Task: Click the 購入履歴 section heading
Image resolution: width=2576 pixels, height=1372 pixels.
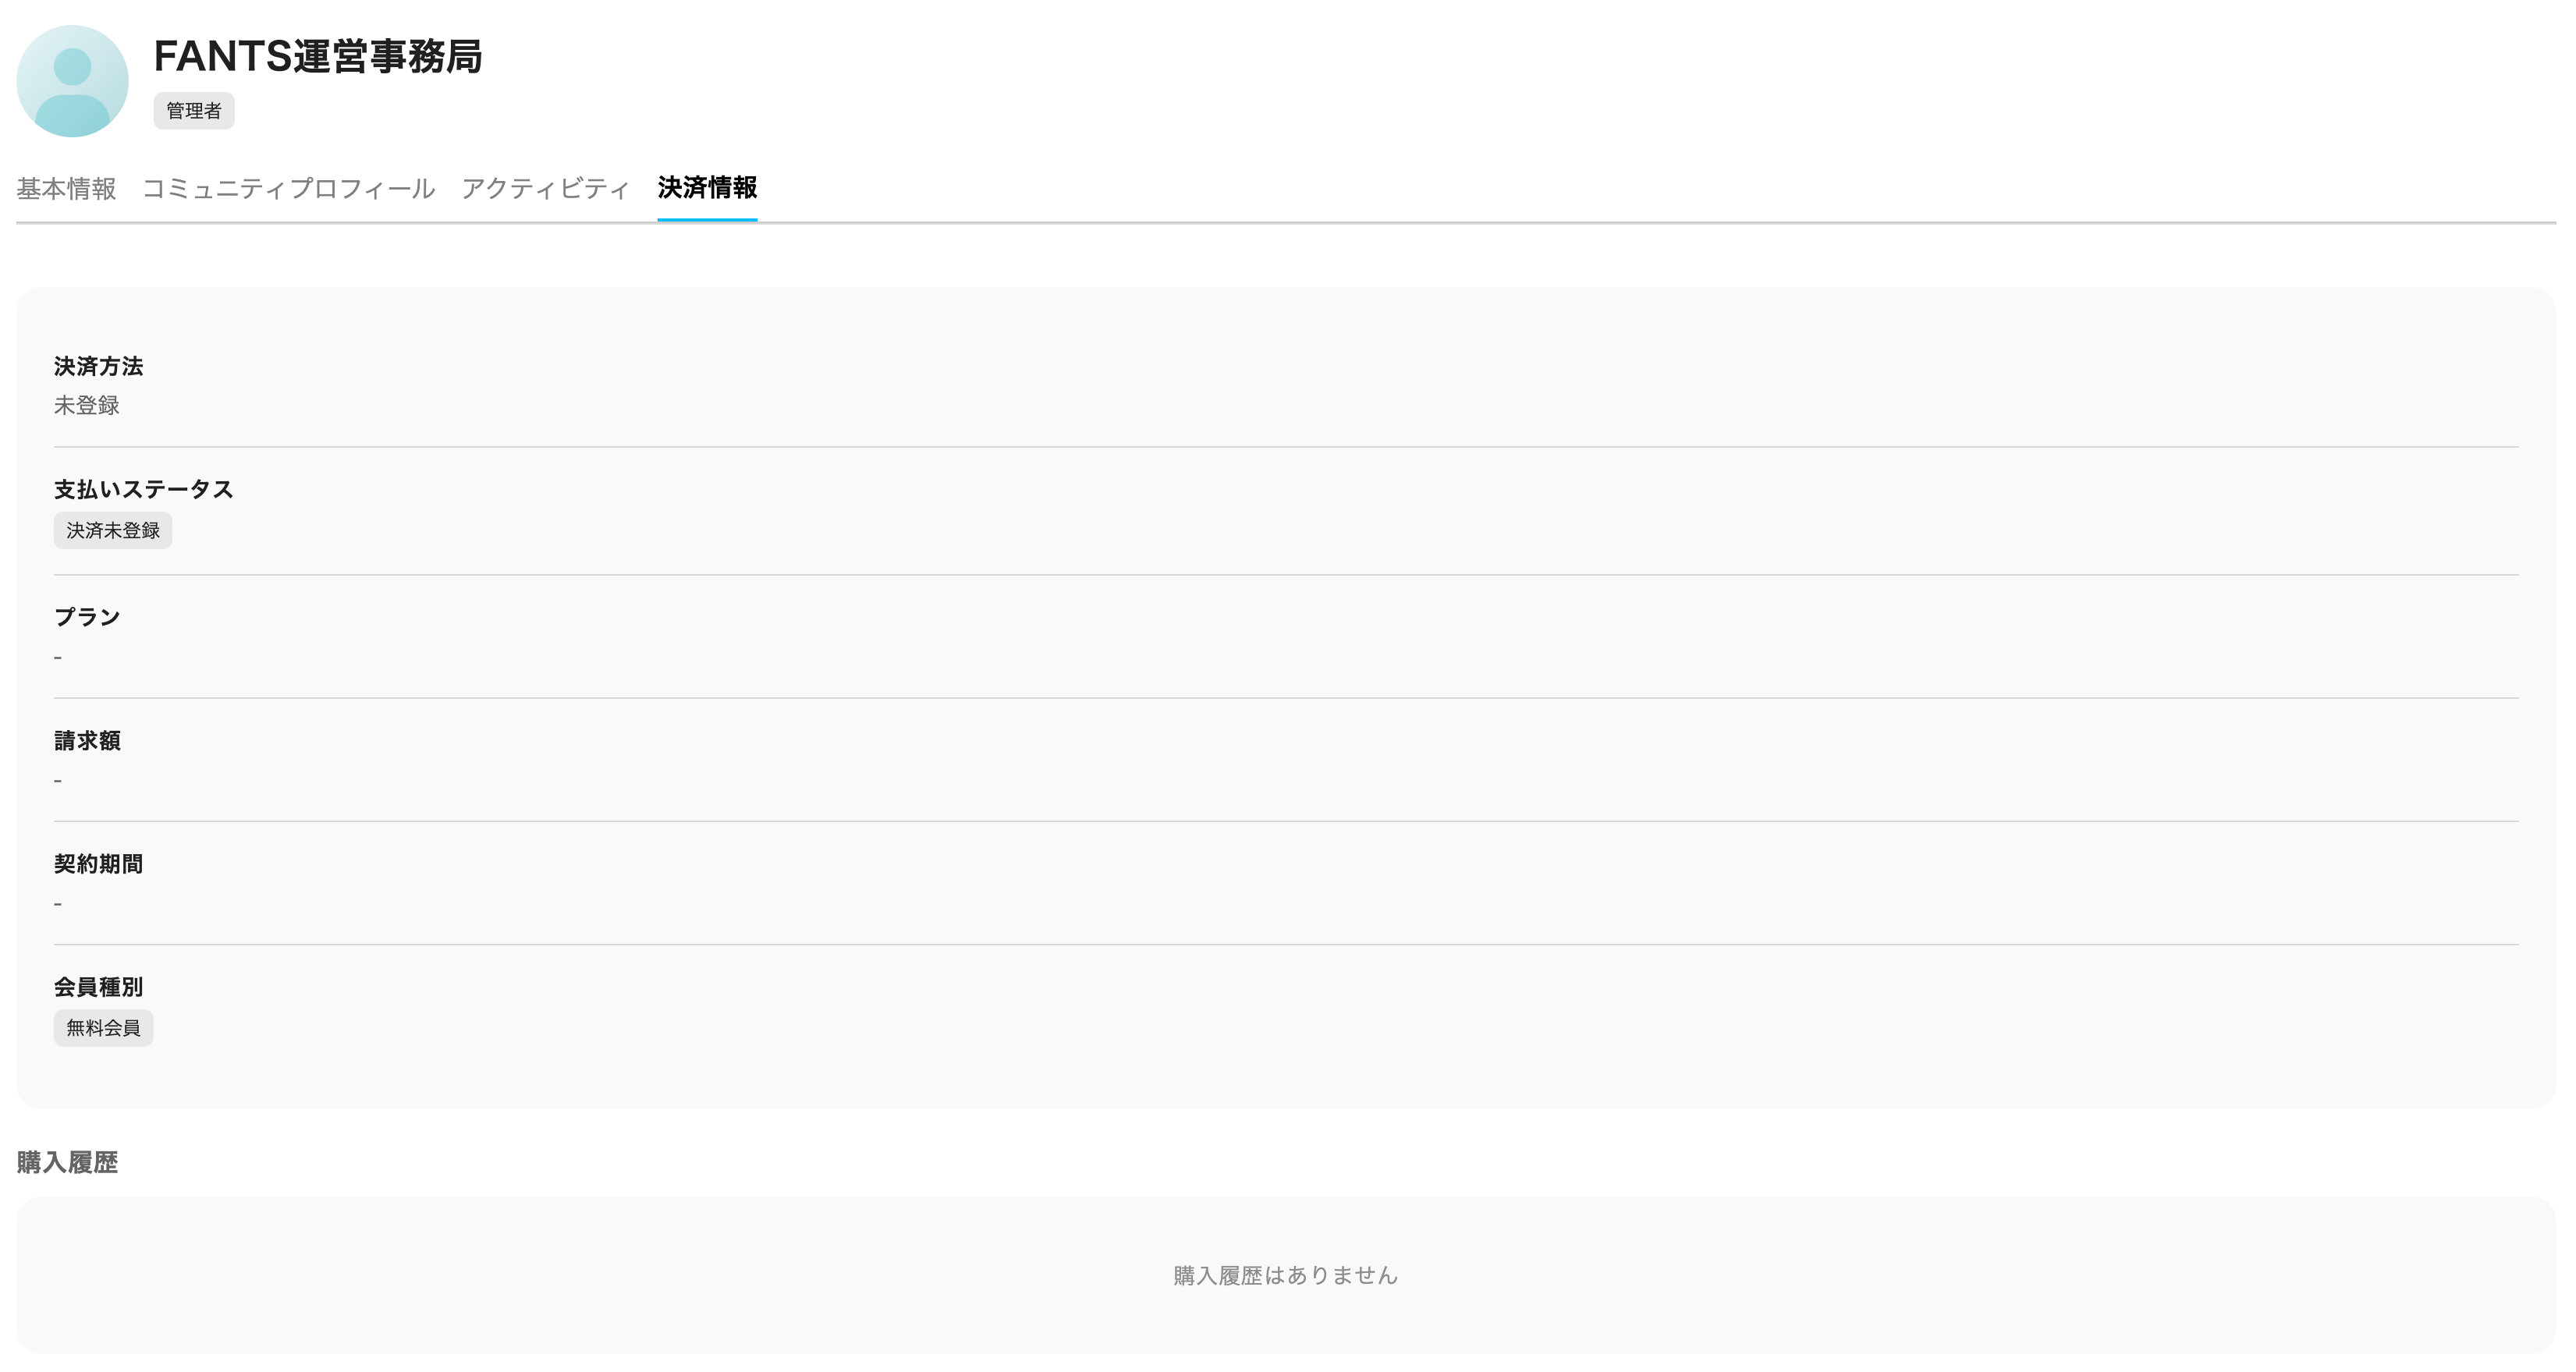Action: pyautogui.click(x=67, y=1162)
